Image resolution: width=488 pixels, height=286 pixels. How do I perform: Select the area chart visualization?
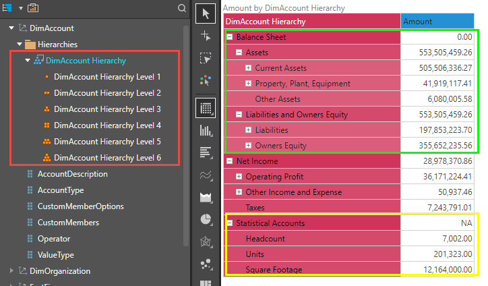(x=206, y=198)
